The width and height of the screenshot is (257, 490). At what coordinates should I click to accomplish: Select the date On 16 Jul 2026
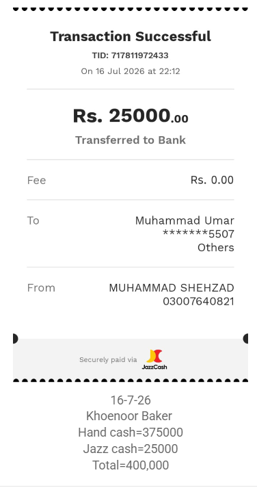pos(112,71)
